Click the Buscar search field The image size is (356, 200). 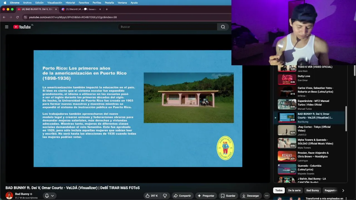[x=167, y=27]
